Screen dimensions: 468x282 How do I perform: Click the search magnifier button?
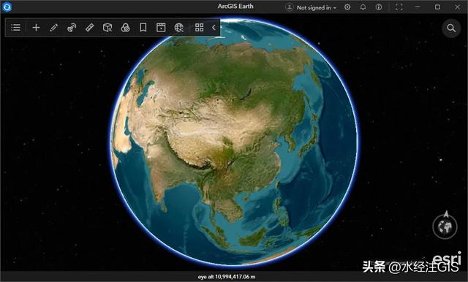(x=451, y=28)
